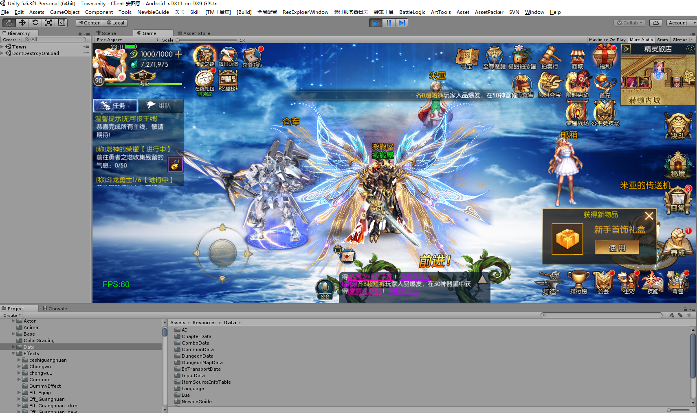Select the Move tool in toolbar
This screenshot has height=413, width=697.
(x=22, y=23)
